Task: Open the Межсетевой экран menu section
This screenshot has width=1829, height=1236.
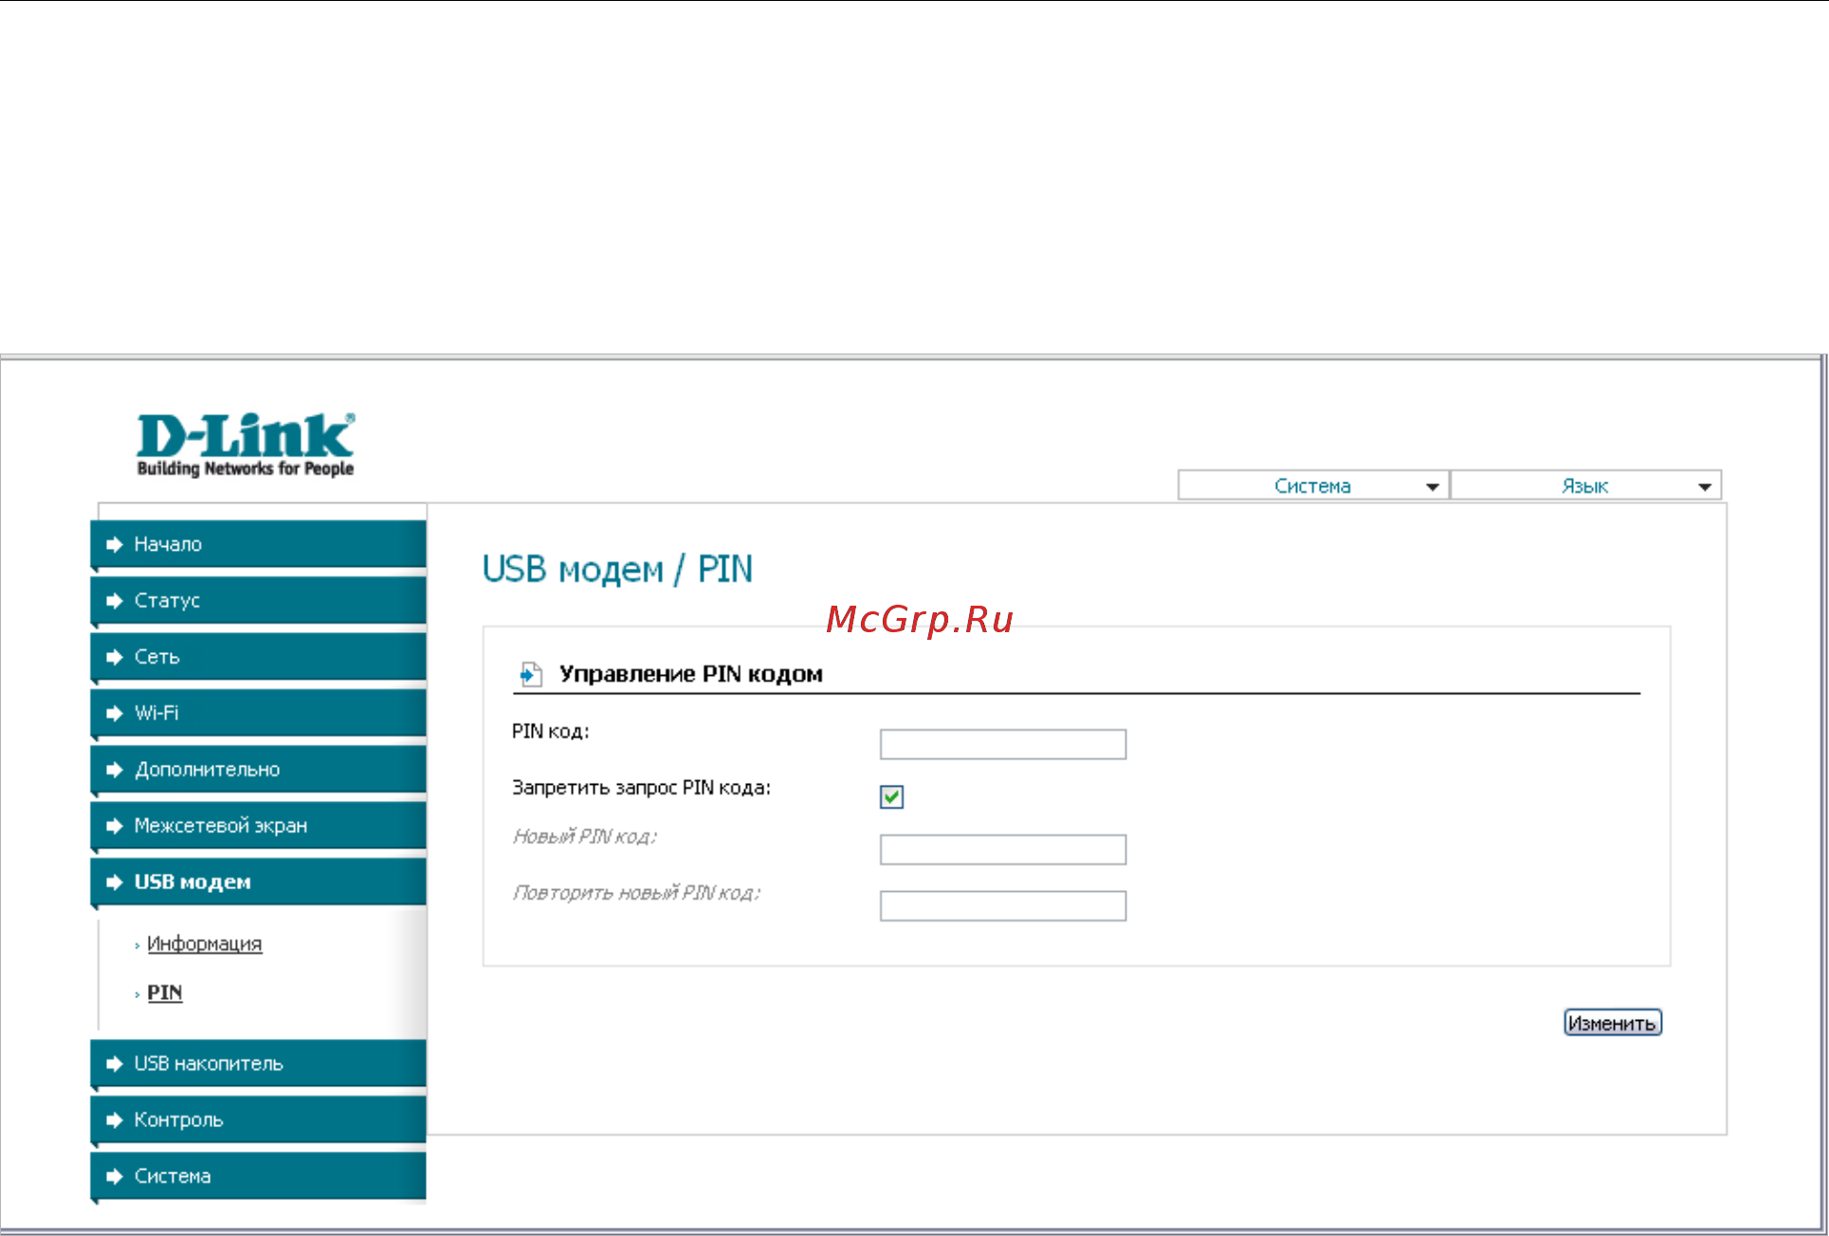Action: click(x=259, y=826)
